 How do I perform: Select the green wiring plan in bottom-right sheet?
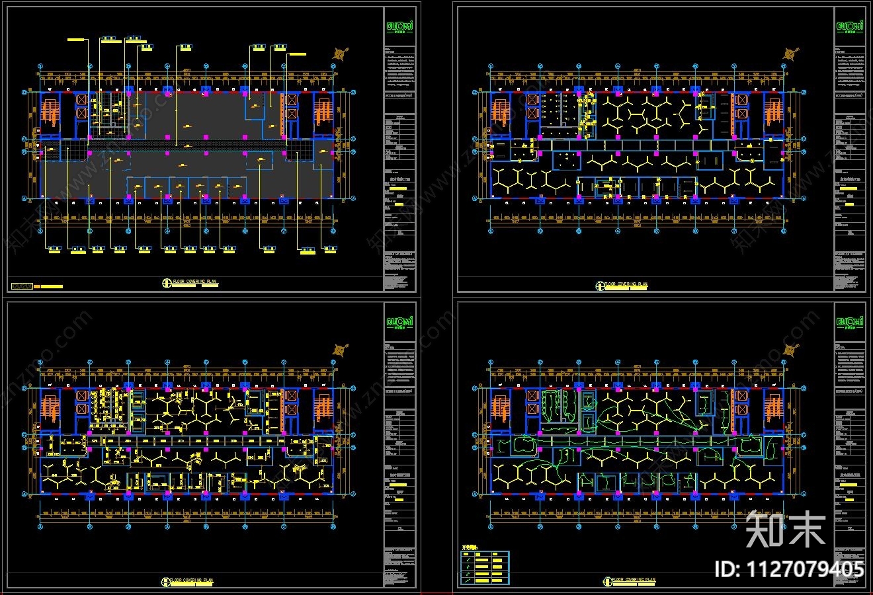pos(636,441)
